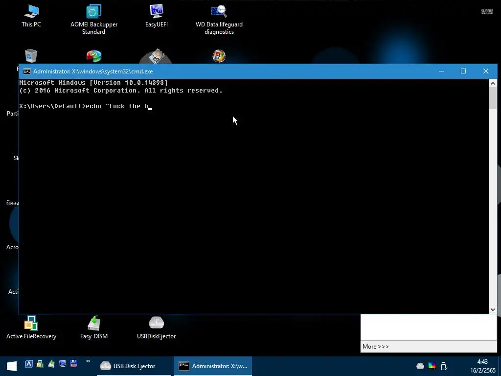
Task: Minimize the cmd.exe window
Action: pos(441,71)
